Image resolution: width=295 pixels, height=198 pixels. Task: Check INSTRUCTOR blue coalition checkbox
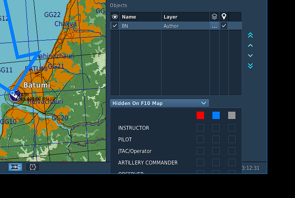point(216,128)
